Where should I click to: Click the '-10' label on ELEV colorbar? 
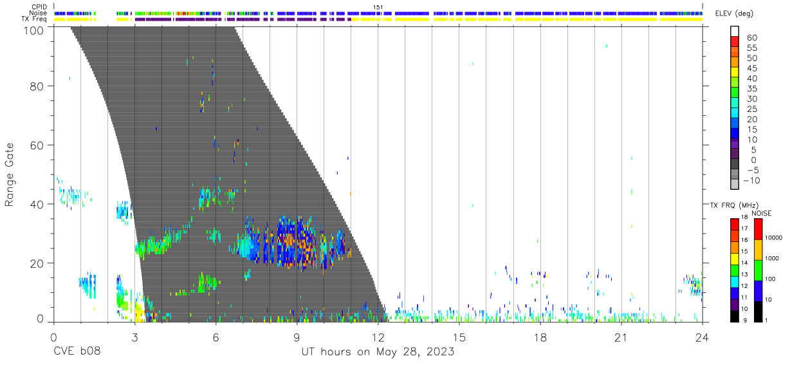(751, 180)
